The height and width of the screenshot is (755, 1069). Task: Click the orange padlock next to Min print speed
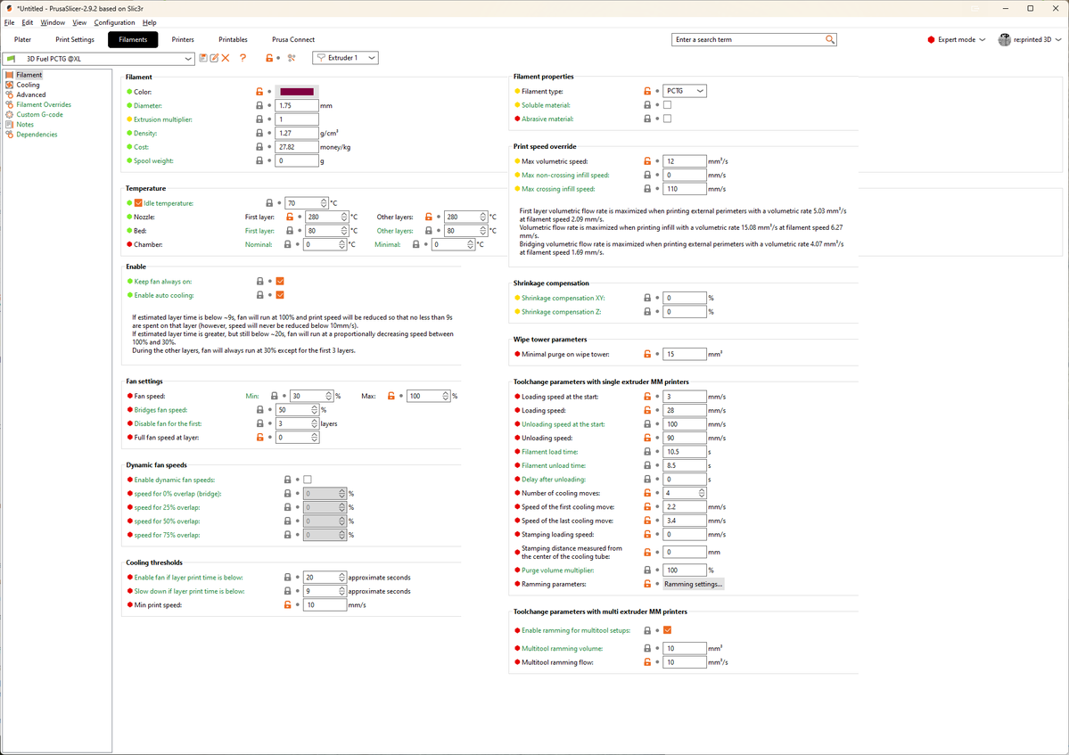288,604
